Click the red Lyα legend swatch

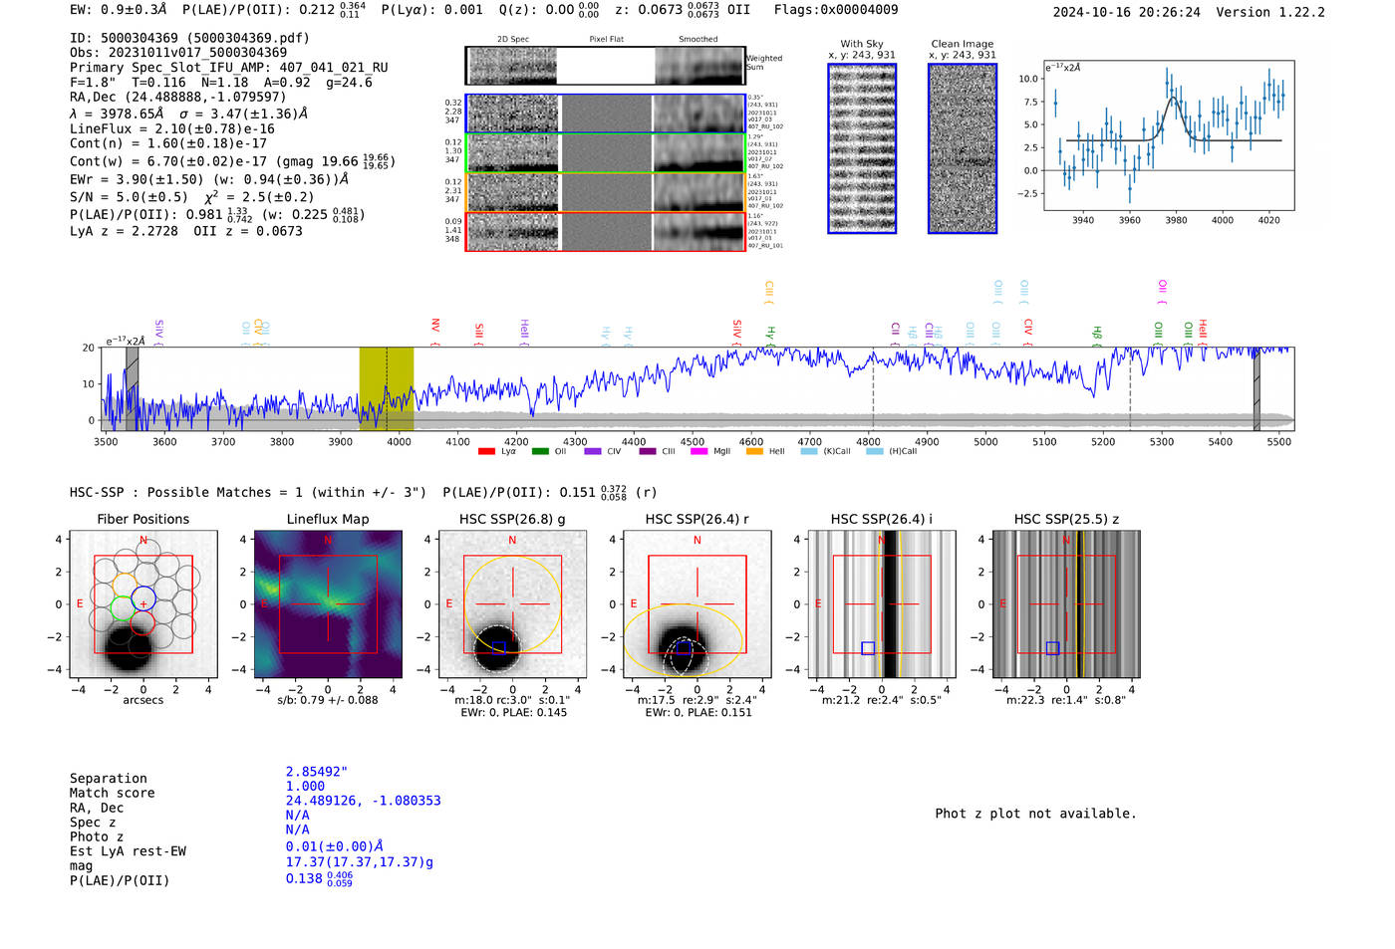486,451
